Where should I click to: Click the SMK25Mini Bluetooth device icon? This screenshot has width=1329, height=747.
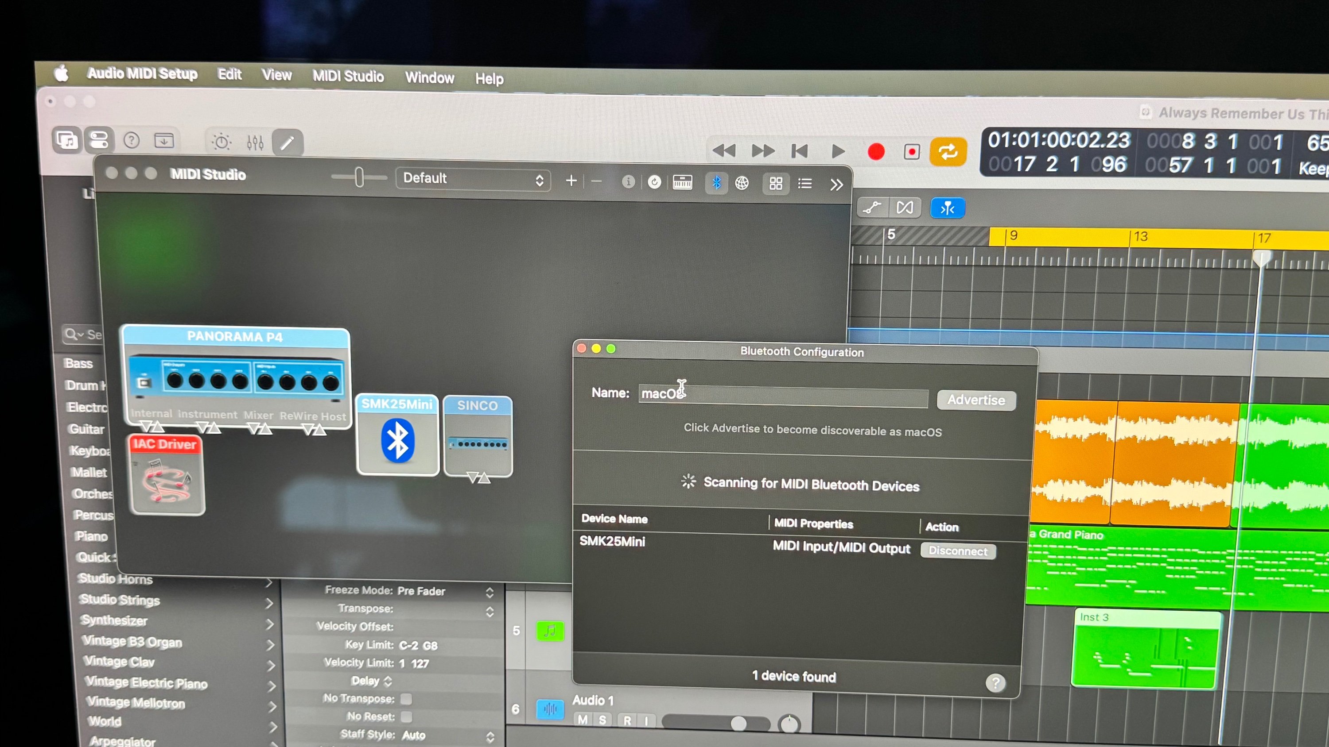(x=397, y=440)
